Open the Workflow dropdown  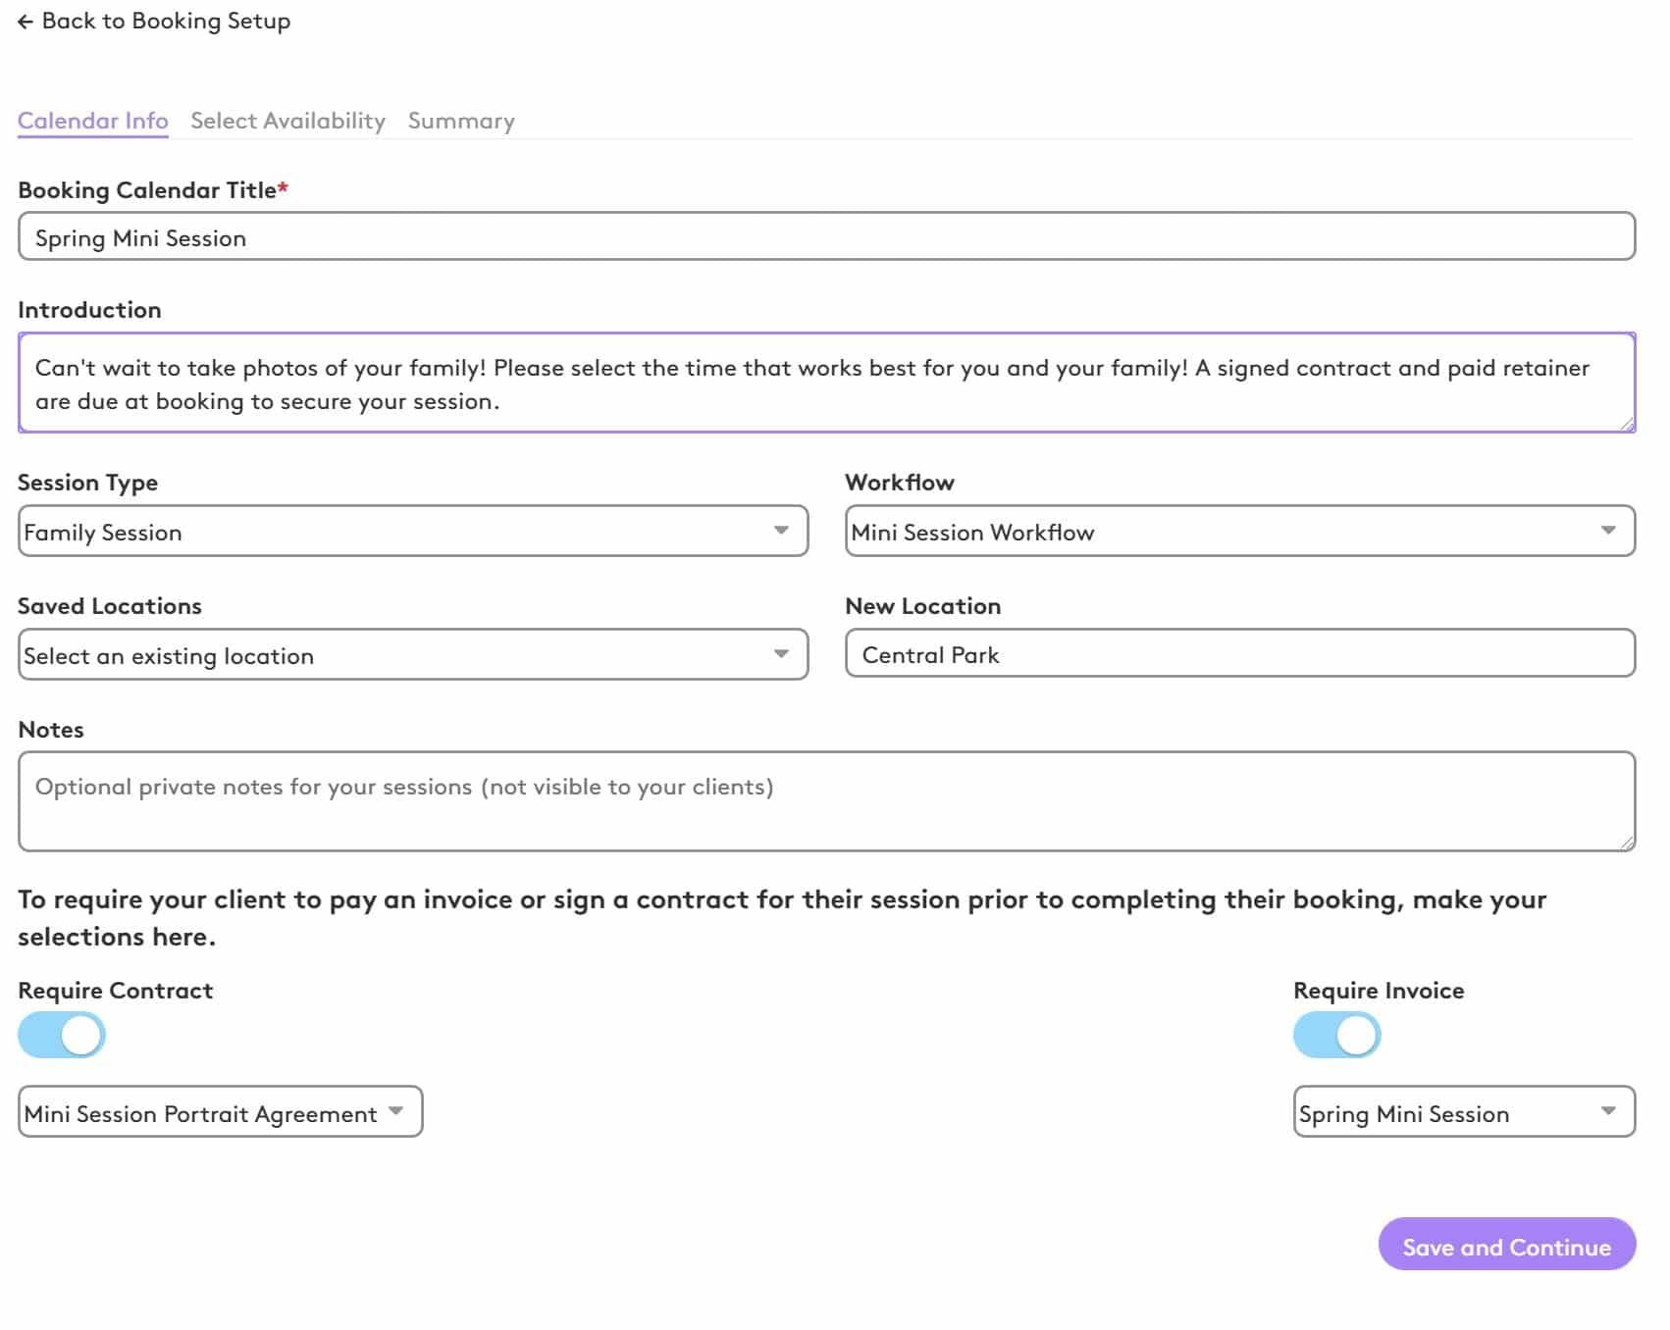(x=1240, y=531)
